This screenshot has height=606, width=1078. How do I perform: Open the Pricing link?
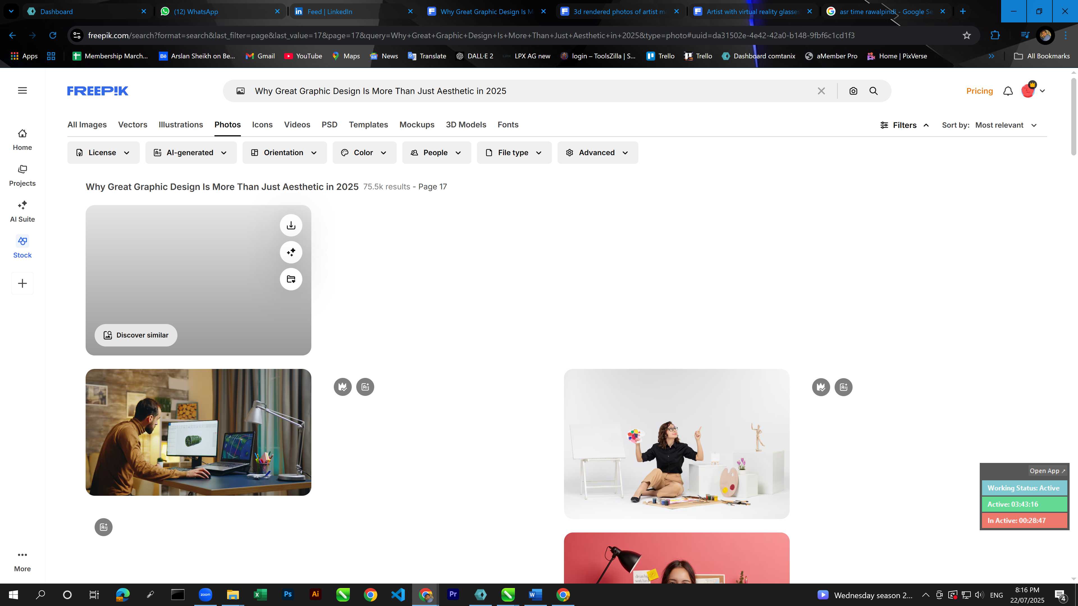(x=979, y=91)
